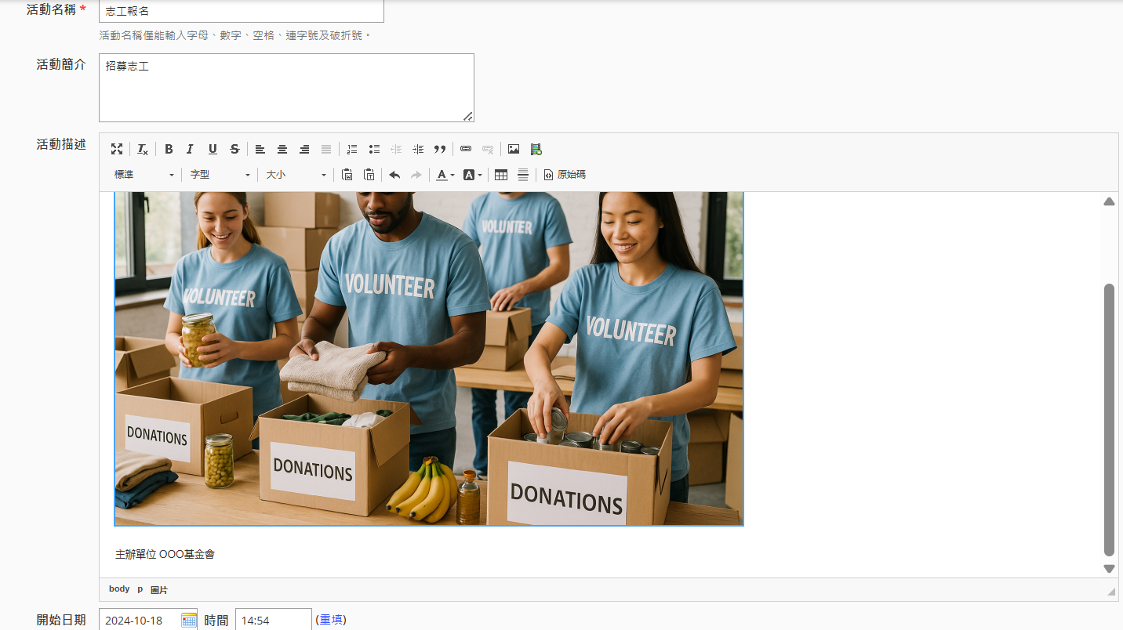Click the insert media/video icon
Image resolution: width=1123 pixels, height=630 pixels.
(x=536, y=149)
